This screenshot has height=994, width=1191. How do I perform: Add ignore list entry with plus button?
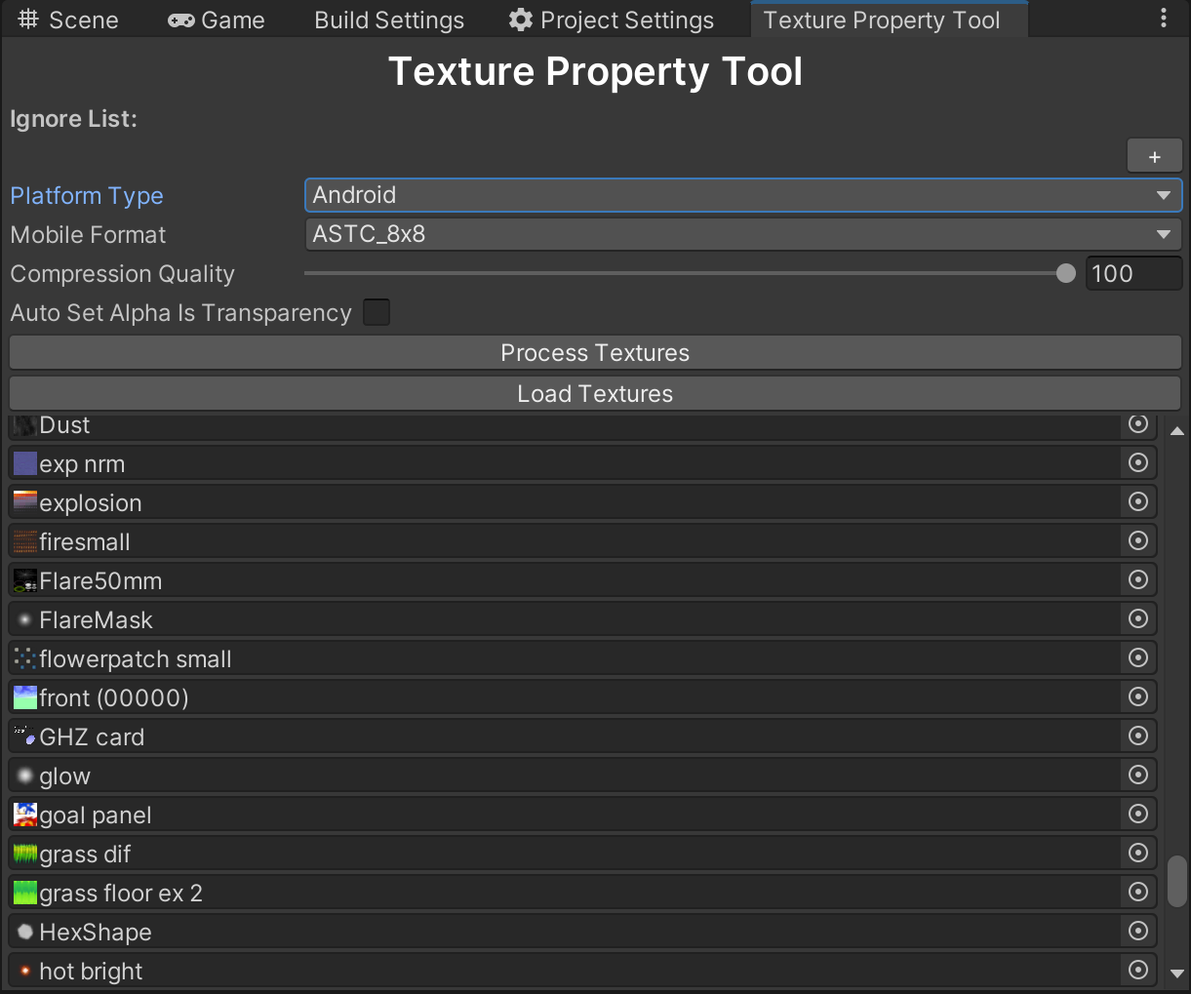(1154, 156)
